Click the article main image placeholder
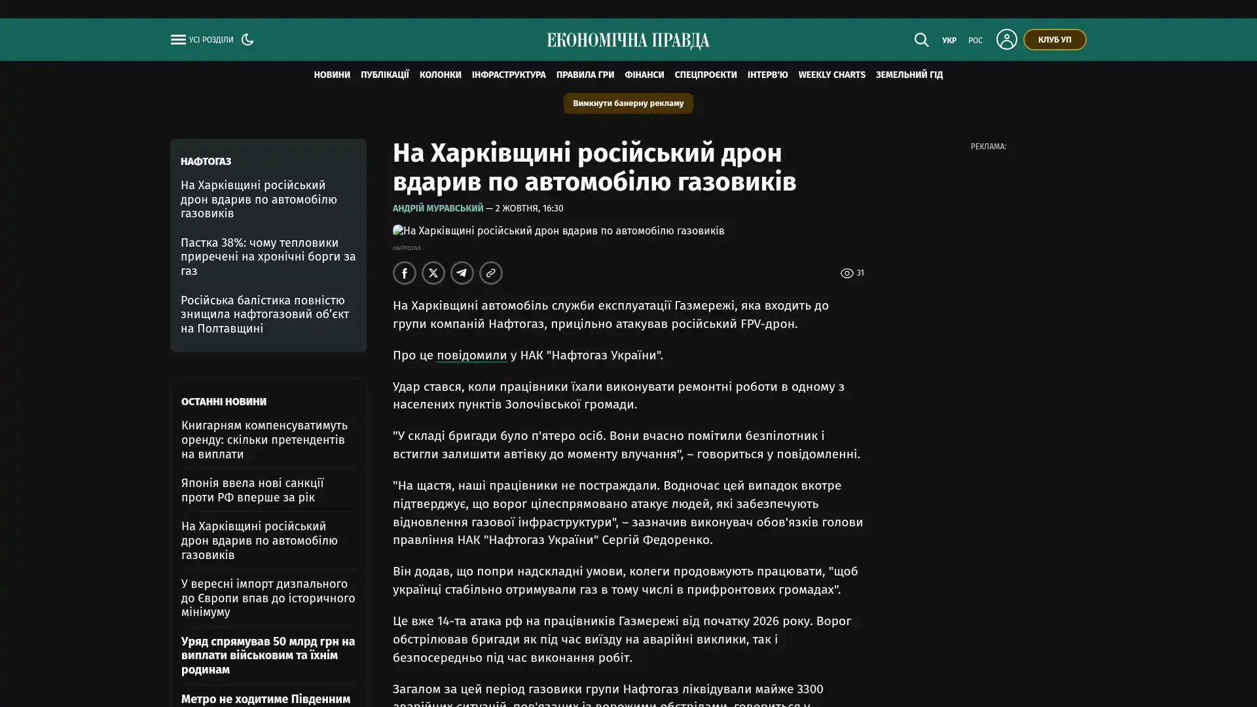 click(x=558, y=231)
